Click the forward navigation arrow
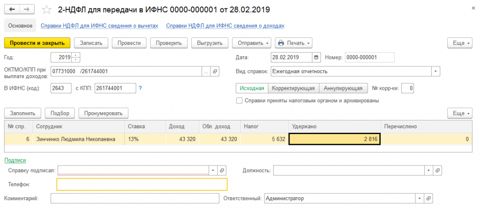The width and height of the screenshot is (479, 208). point(27,10)
